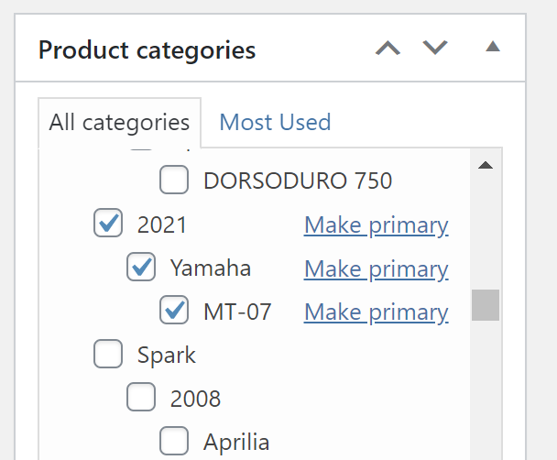This screenshot has width=557, height=460.
Task: Uncheck the 2021 category checkbox
Action: (x=108, y=224)
